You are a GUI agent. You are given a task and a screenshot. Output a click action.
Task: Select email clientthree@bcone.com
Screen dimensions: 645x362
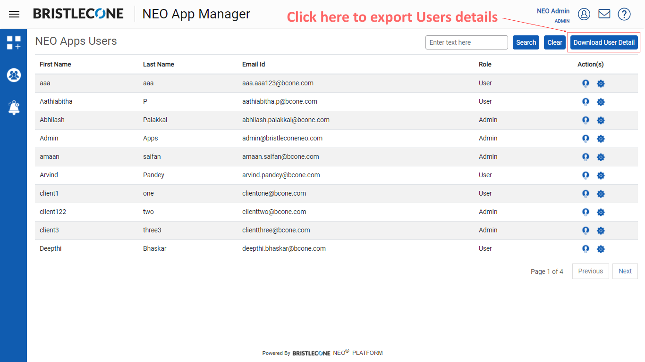[276, 230]
